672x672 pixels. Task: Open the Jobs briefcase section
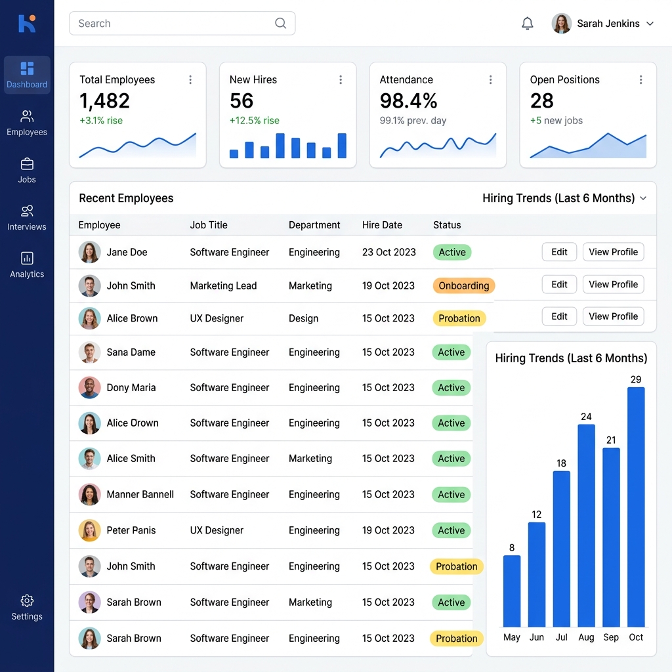[x=27, y=171]
